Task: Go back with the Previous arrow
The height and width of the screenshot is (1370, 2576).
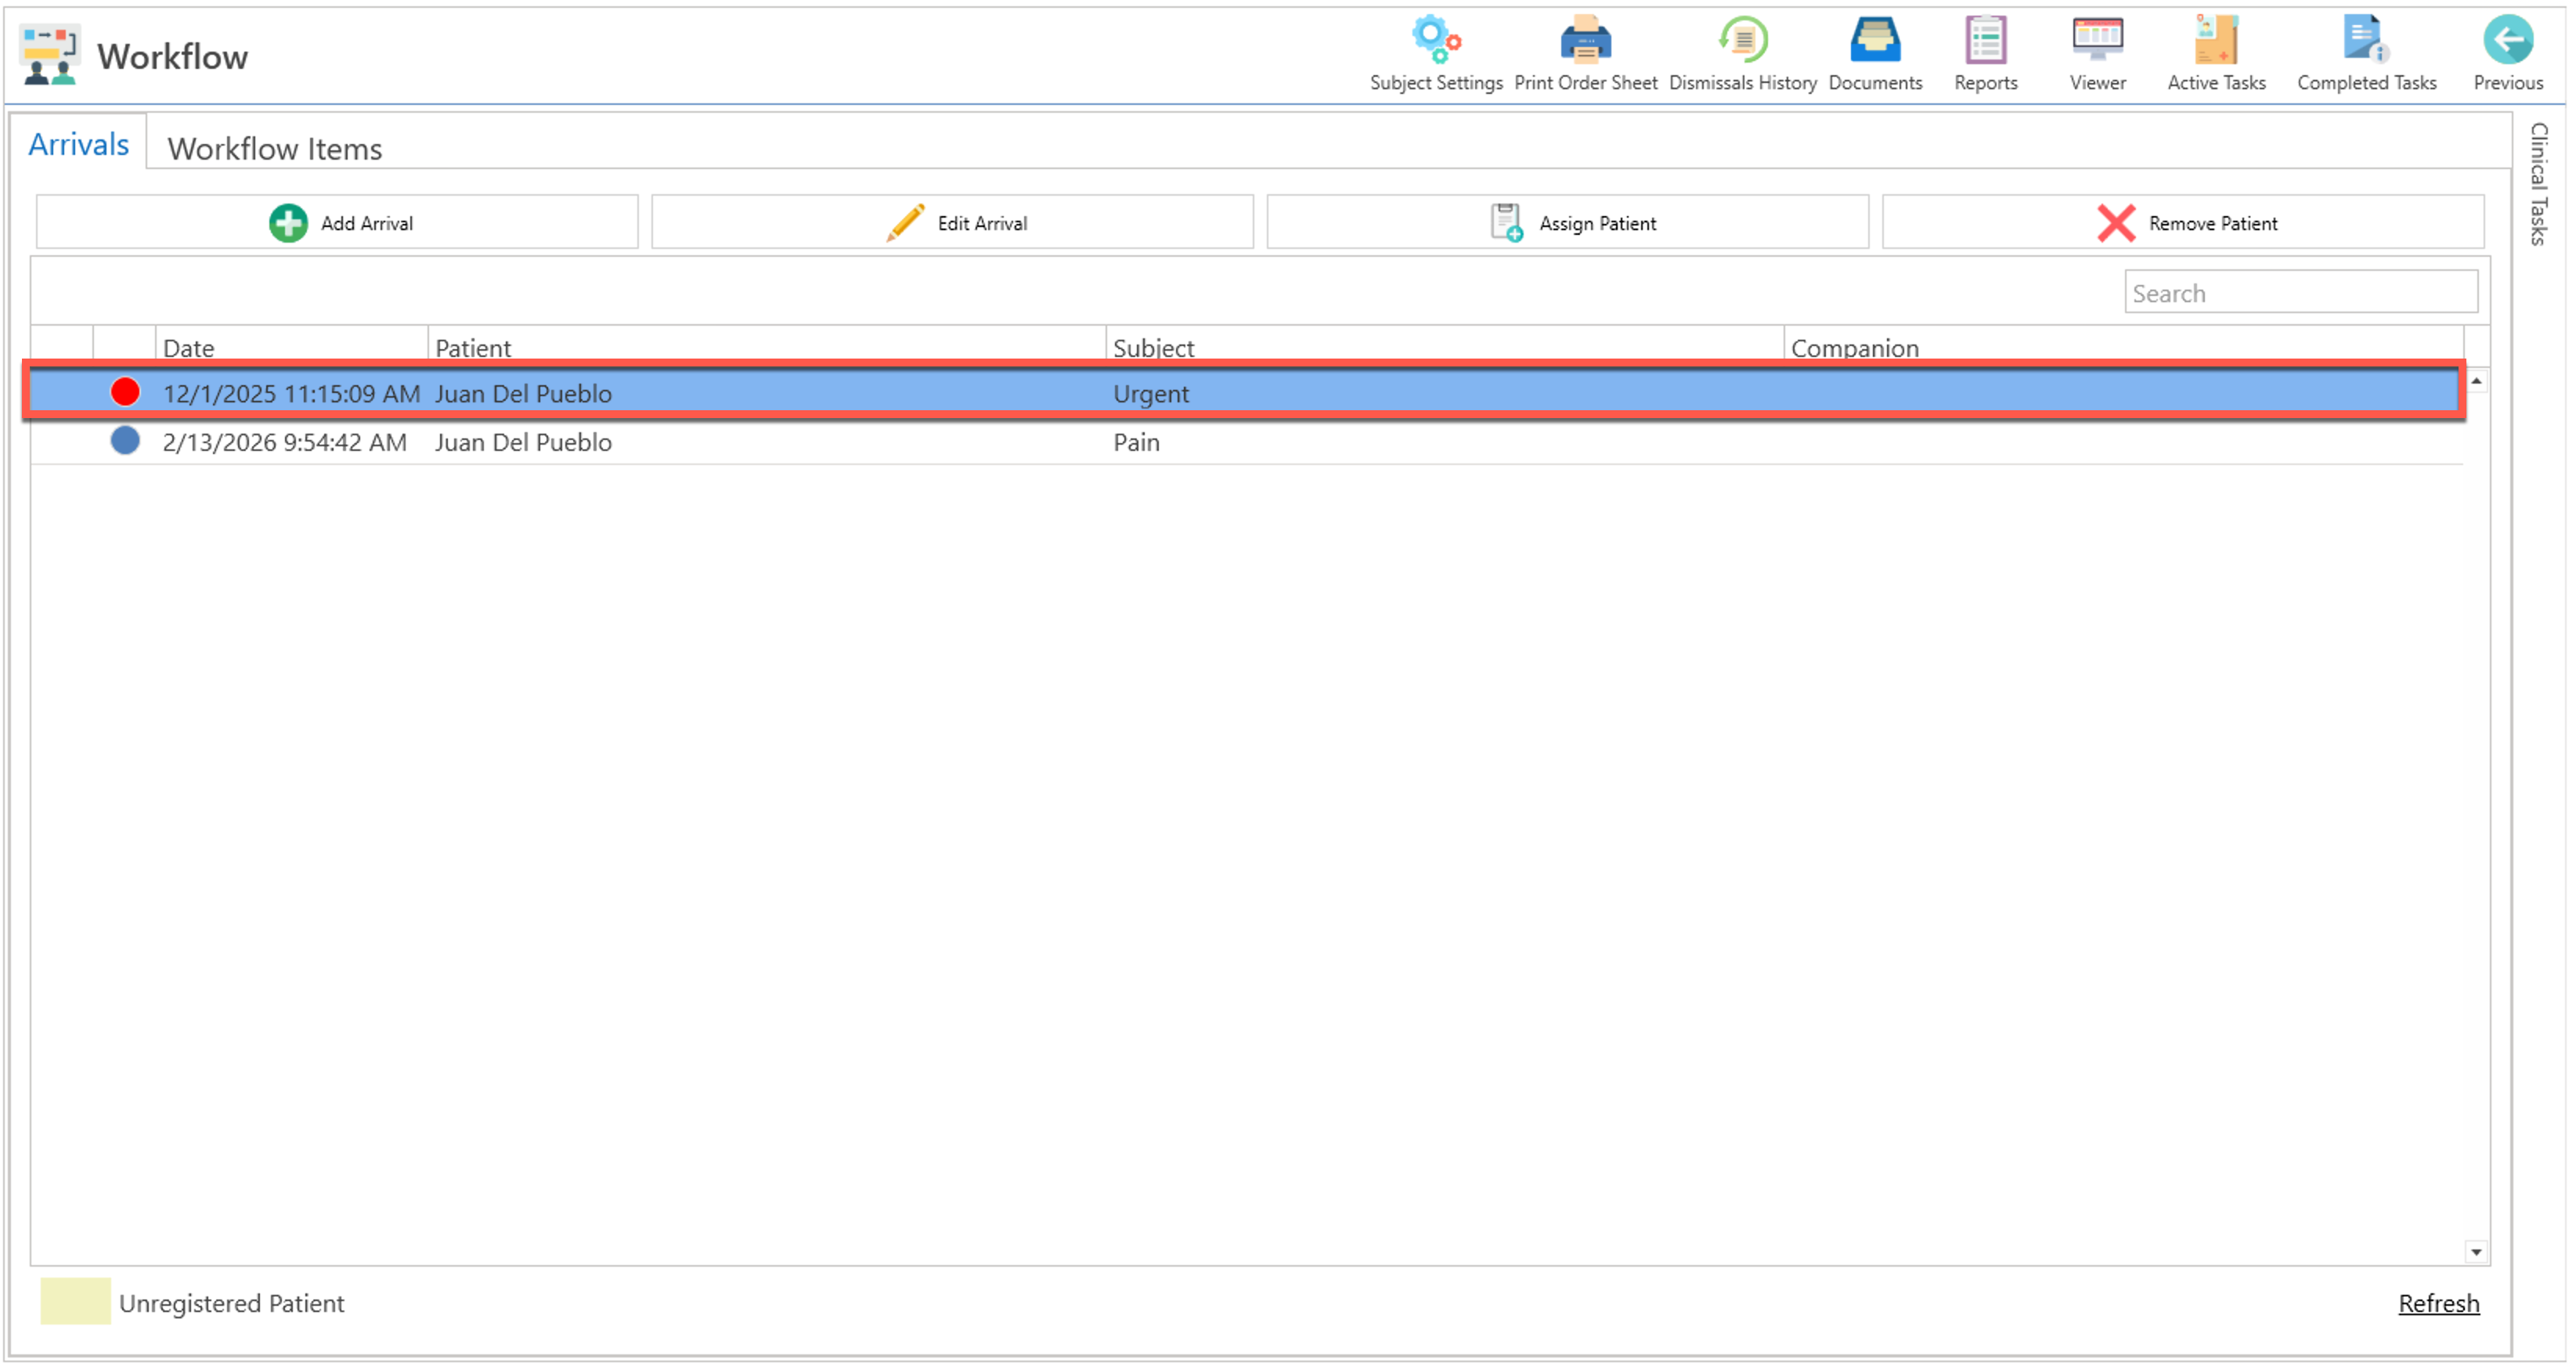Action: [2507, 41]
